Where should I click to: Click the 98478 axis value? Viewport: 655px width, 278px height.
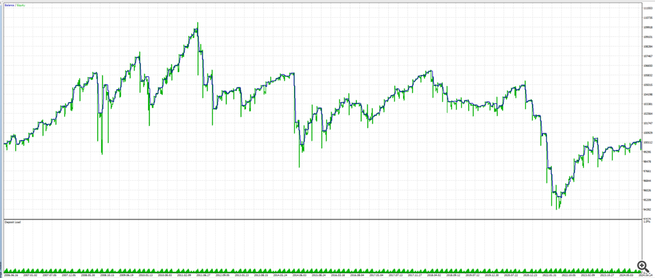point(647,162)
